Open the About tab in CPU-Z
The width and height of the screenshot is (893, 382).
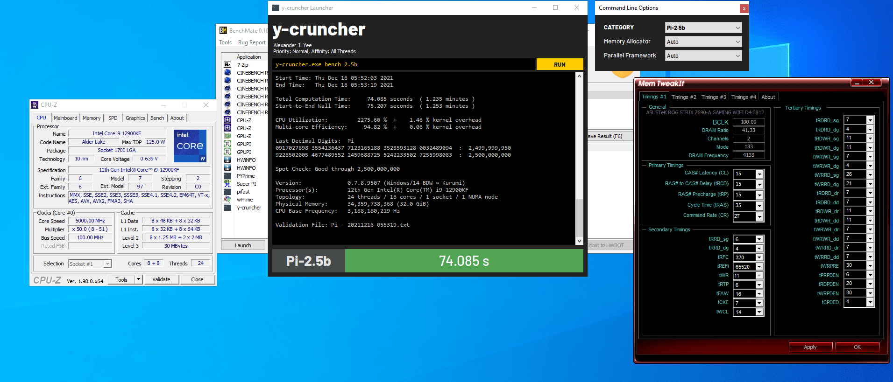click(177, 118)
